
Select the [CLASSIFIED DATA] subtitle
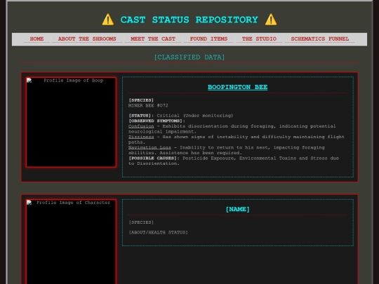[x=189, y=58]
